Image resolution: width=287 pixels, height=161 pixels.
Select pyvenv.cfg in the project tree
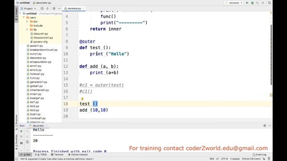point(40,42)
